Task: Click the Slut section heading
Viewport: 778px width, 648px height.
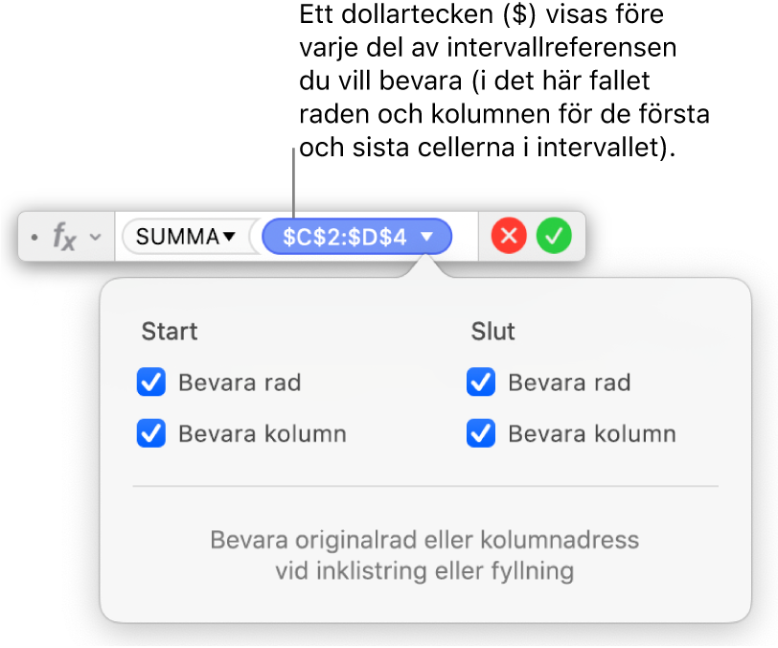Action: (x=493, y=332)
